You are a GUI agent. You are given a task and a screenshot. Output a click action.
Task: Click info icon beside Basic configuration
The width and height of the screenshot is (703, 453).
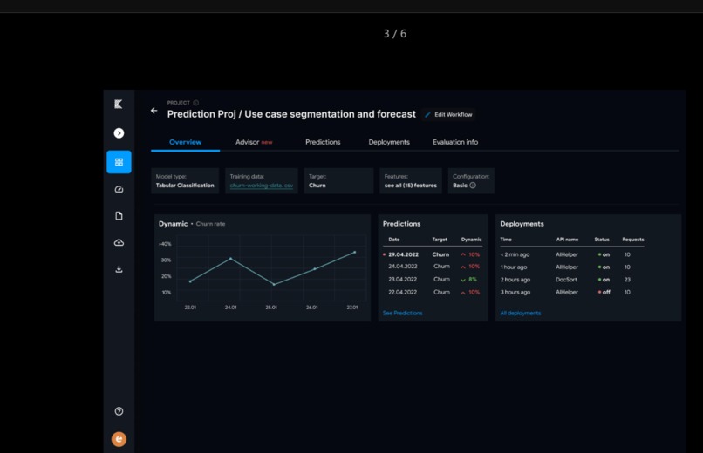tap(473, 186)
